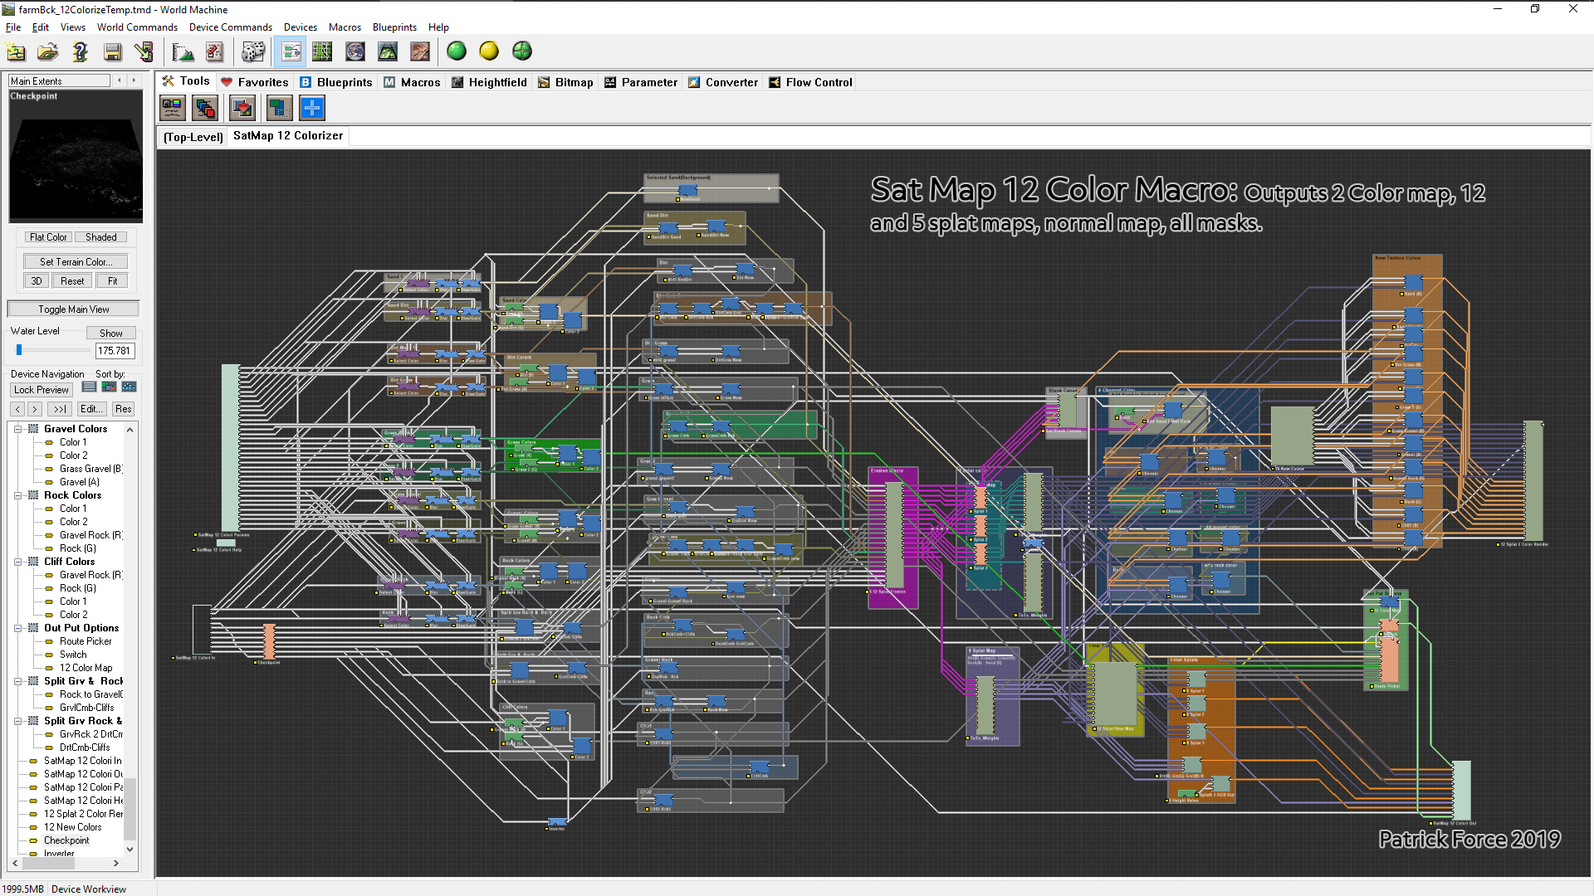Screen dimensions: 1594x896
Task: Toggle Flat Color preview mode
Action: point(48,237)
